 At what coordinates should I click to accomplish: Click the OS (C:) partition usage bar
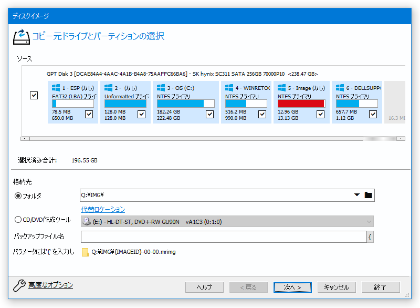(186, 104)
